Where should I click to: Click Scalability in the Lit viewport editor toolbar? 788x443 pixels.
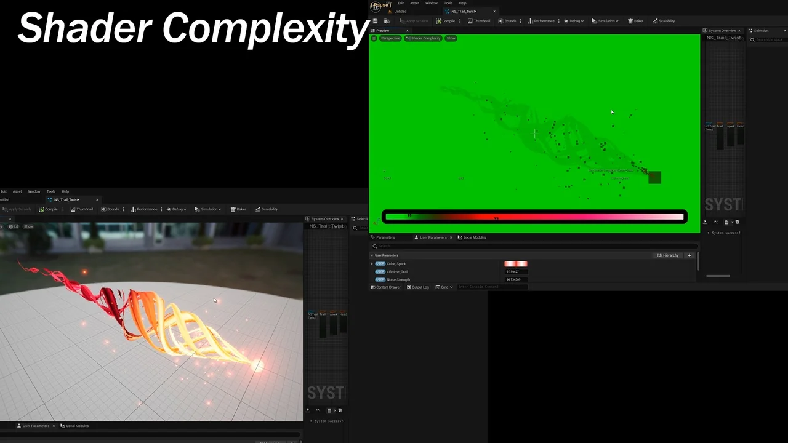(x=266, y=209)
